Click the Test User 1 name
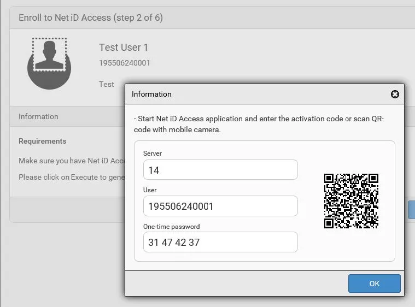This screenshot has width=415, height=307. pos(124,48)
